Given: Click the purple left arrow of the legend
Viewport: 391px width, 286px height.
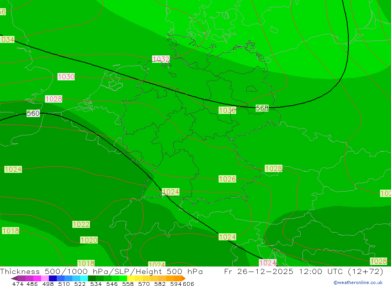Looking at the screenshot, I should (x=14, y=278).
